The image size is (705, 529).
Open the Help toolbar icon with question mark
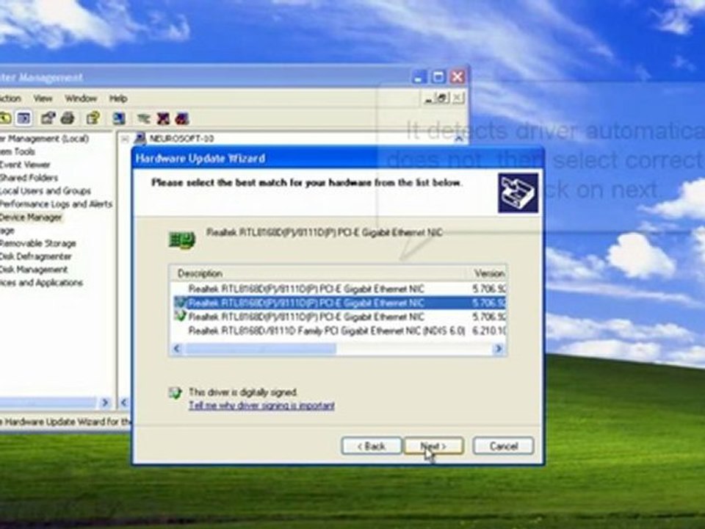pos(93,118)
